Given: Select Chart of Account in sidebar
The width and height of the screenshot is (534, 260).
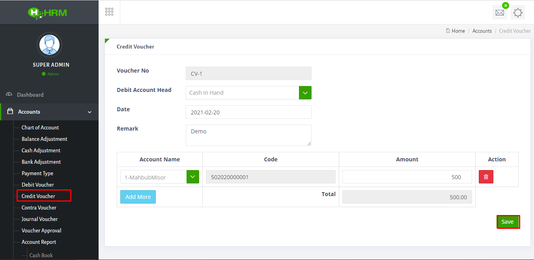Looking at the screenshot, I should (x=40, y=127).
